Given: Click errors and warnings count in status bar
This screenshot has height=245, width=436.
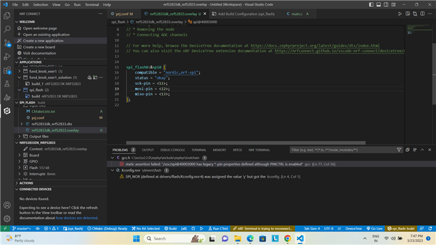Looking at the screenshot, I should [x=52, y=229].
